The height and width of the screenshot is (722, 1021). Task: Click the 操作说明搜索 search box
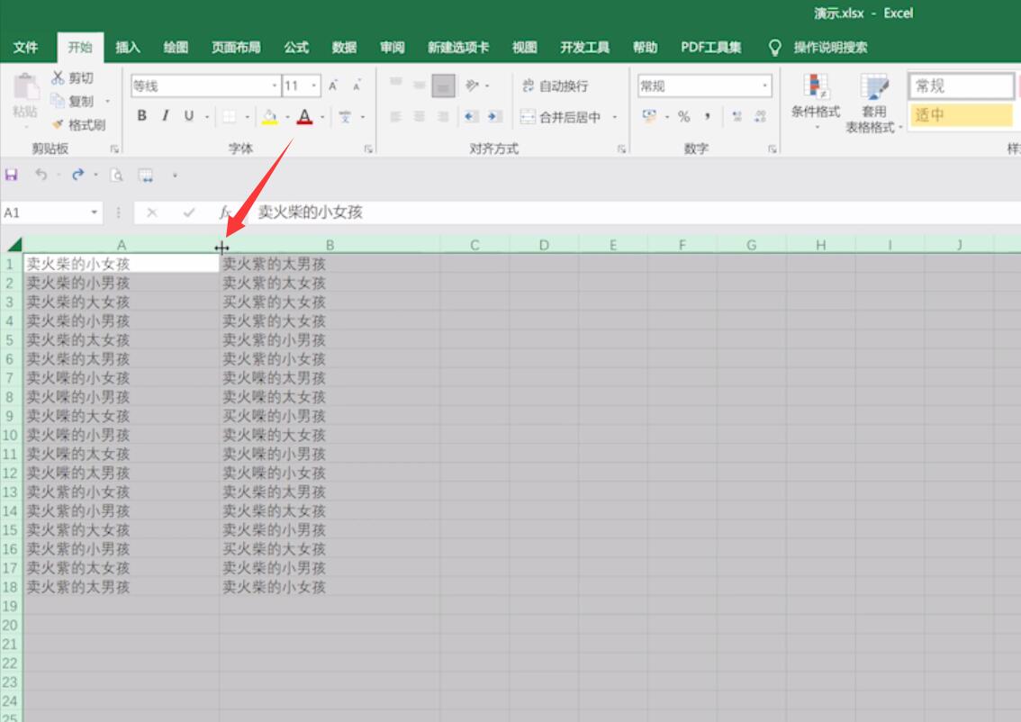[830, 48]
